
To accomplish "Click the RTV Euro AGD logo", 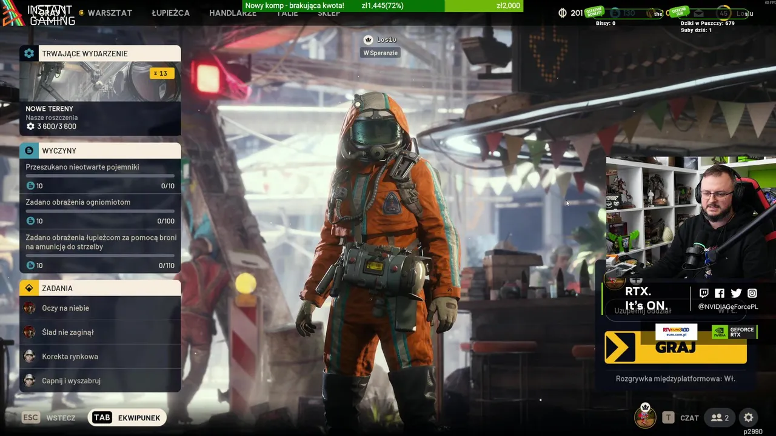I will coord(676,332).
